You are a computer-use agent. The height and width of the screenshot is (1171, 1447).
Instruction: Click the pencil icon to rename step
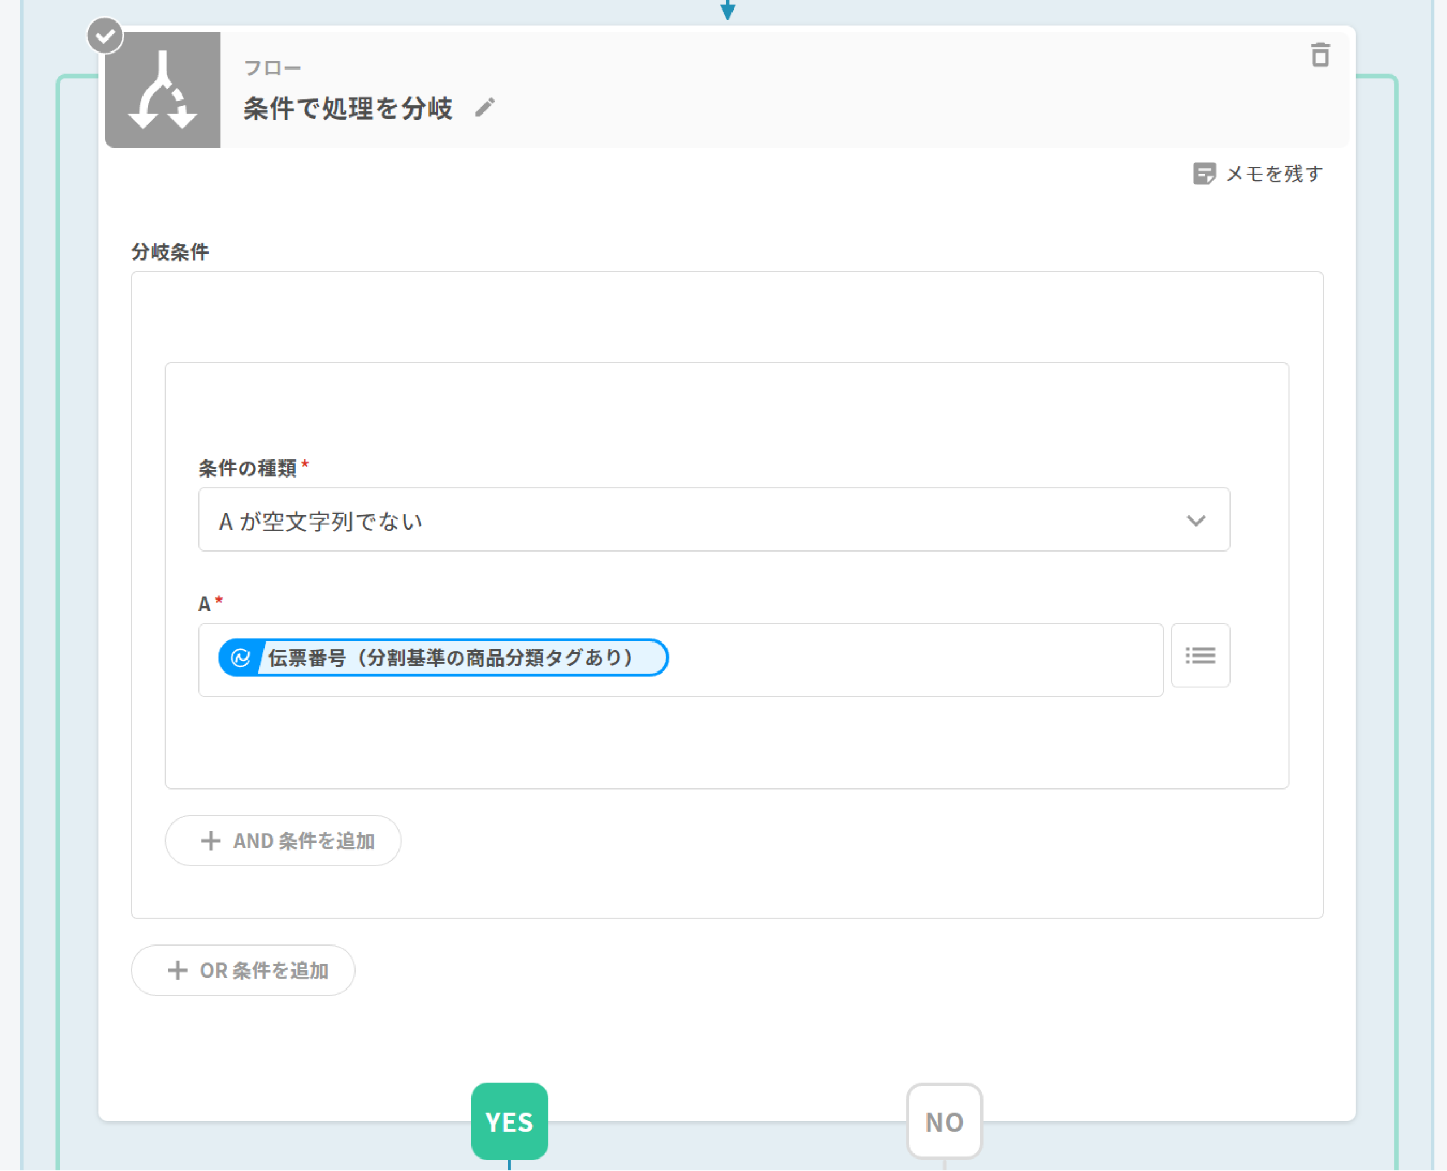click(484, 108)
